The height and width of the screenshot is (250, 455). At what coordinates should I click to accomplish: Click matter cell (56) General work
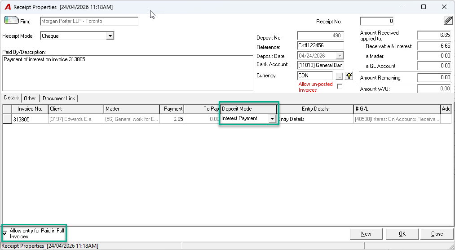[x=132, y=119]
